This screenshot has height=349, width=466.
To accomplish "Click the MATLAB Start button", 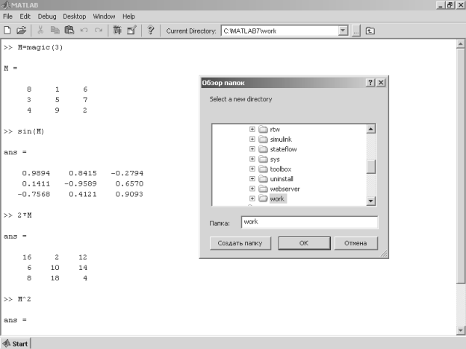I will click(x=16, y=344).
